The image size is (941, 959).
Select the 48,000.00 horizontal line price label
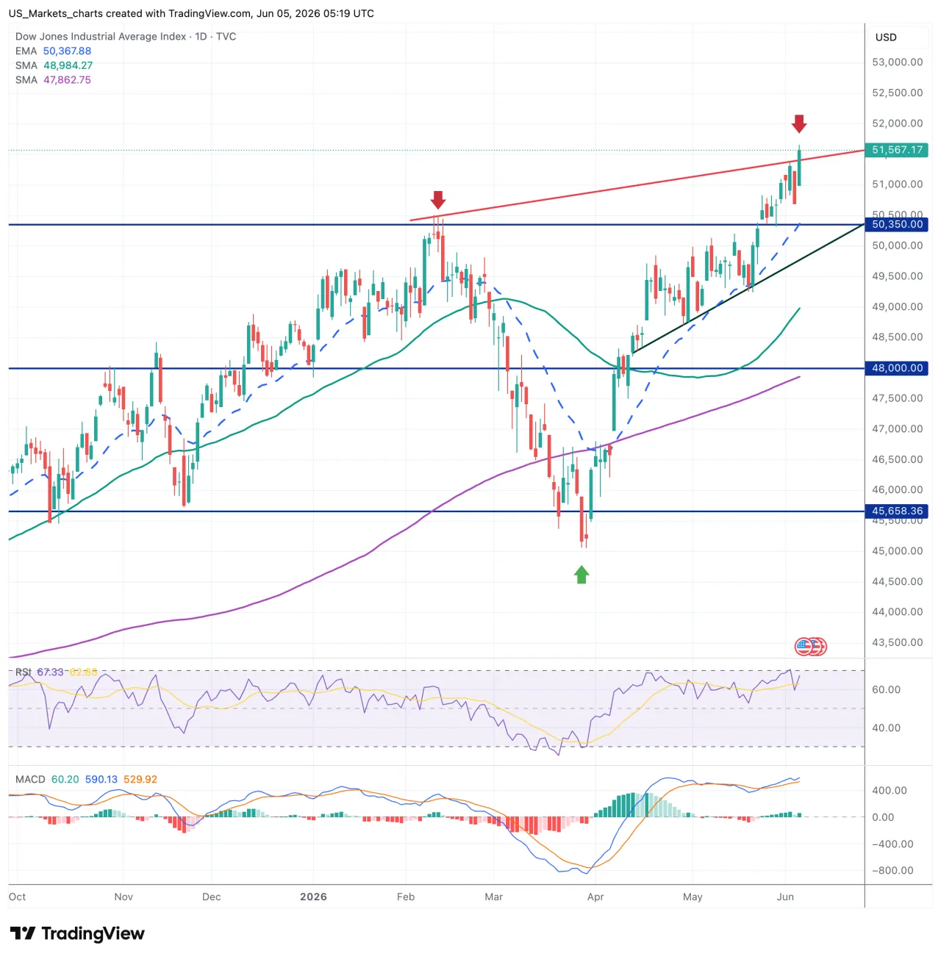[897, 368]
